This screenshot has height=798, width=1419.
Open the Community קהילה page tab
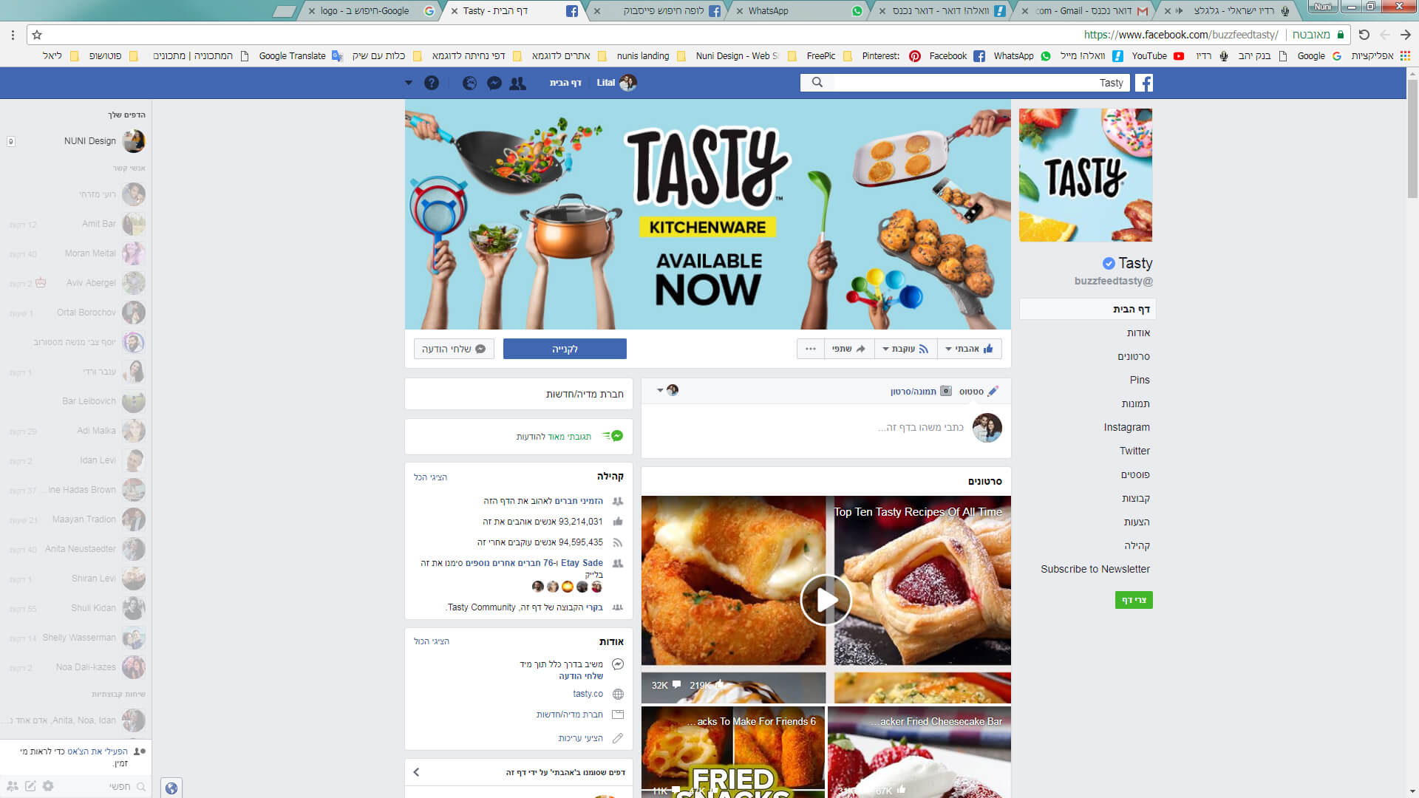(x=1137, y=545)
